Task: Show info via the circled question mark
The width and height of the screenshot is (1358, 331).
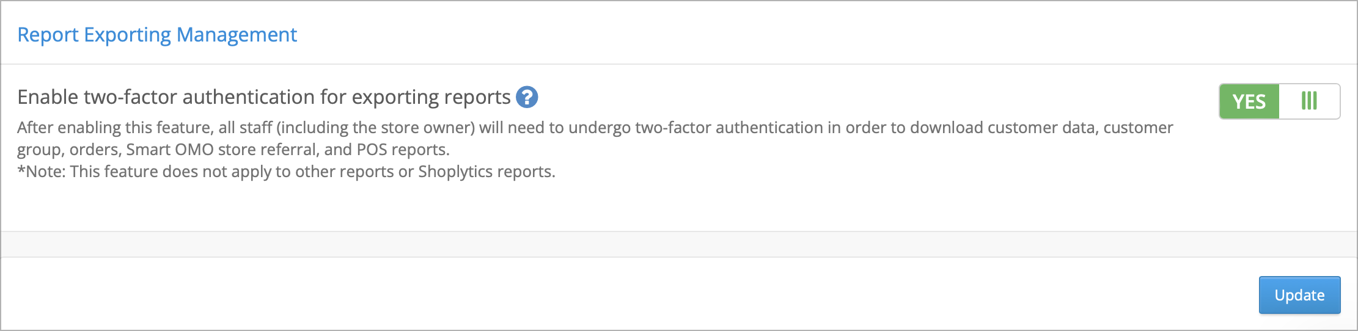Action: click(527, 97)
